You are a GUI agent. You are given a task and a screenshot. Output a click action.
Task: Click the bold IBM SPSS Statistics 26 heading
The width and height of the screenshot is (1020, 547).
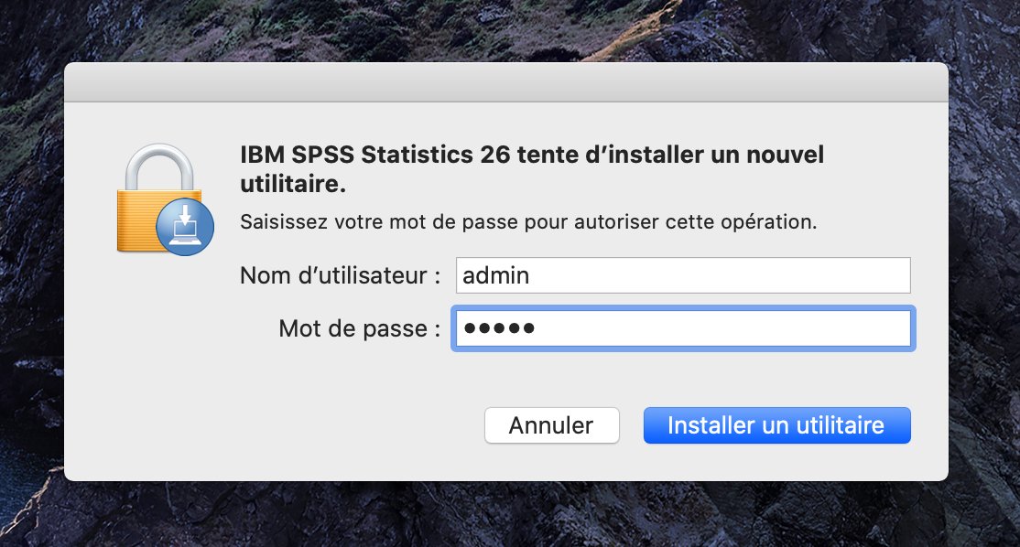click(x=531, y=156)
